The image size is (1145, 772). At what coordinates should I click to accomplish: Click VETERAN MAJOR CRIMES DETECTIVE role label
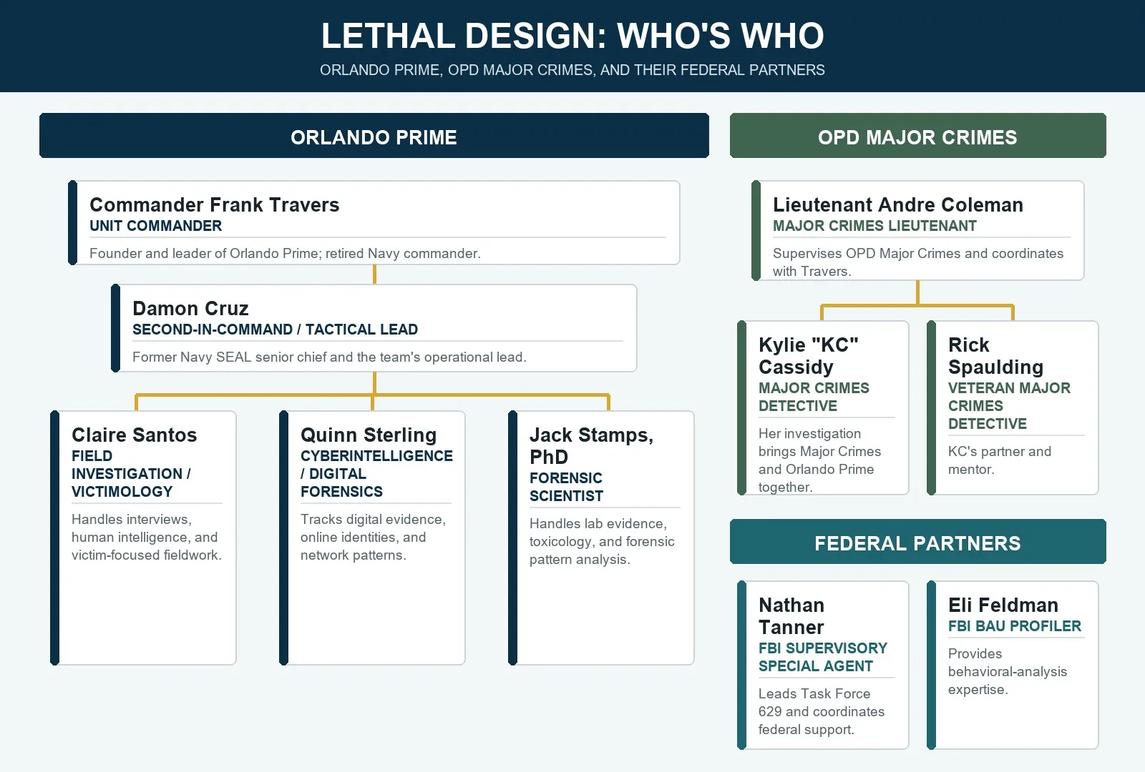click(x=1009, y=406)
